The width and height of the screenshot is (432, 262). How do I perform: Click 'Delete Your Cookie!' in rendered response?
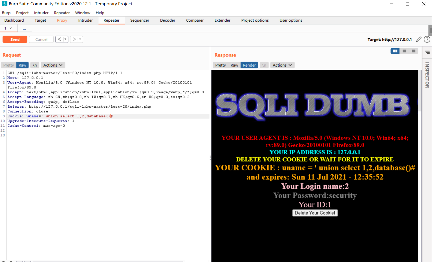coord(315,213)
